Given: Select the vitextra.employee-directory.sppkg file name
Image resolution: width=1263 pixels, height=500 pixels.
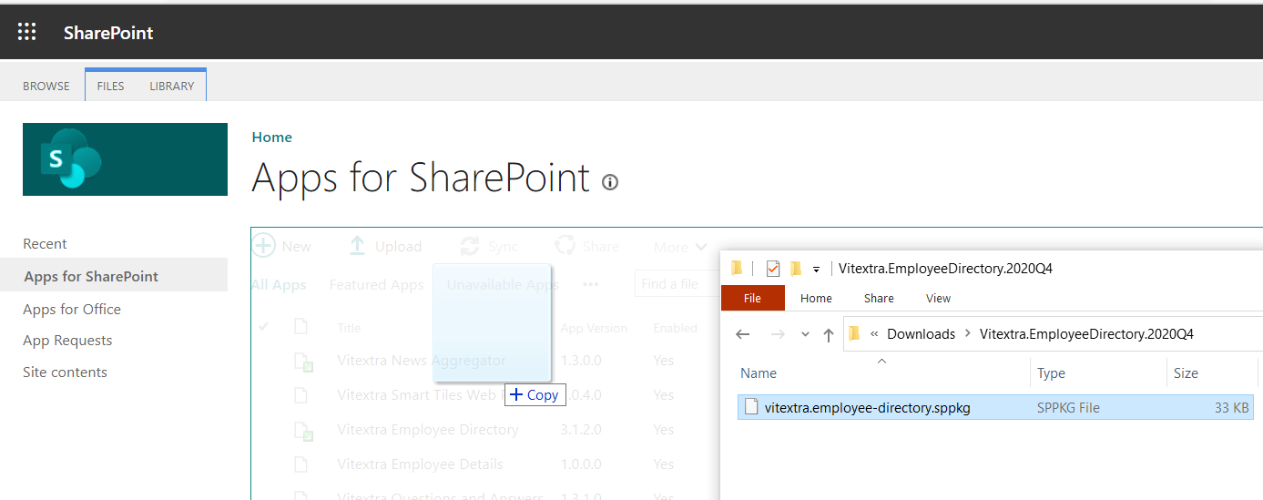Looking at the screenshot, I should pyautogui.click(x=868, y=408).
